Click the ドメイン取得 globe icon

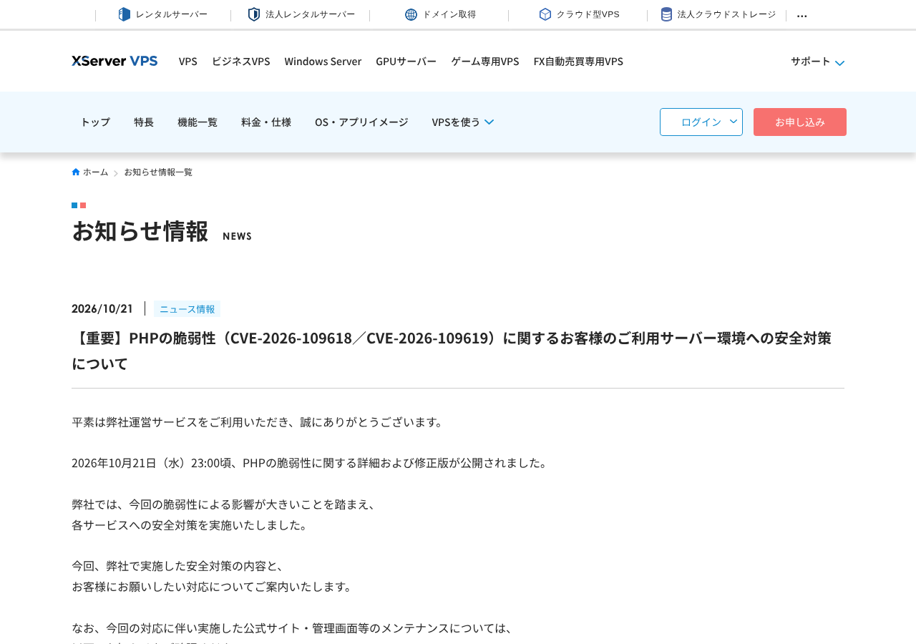(411, 14)
